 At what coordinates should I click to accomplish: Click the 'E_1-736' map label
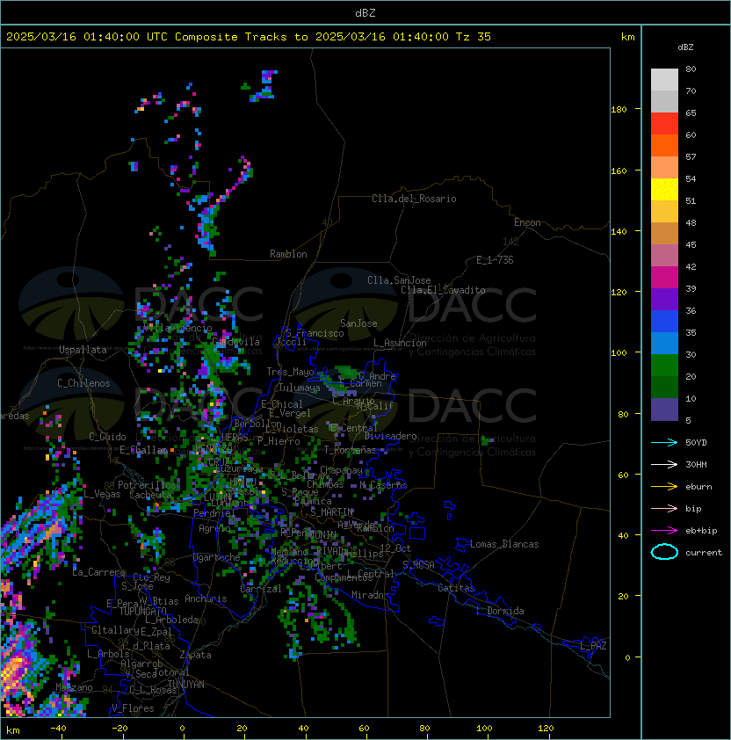point(495,260)
